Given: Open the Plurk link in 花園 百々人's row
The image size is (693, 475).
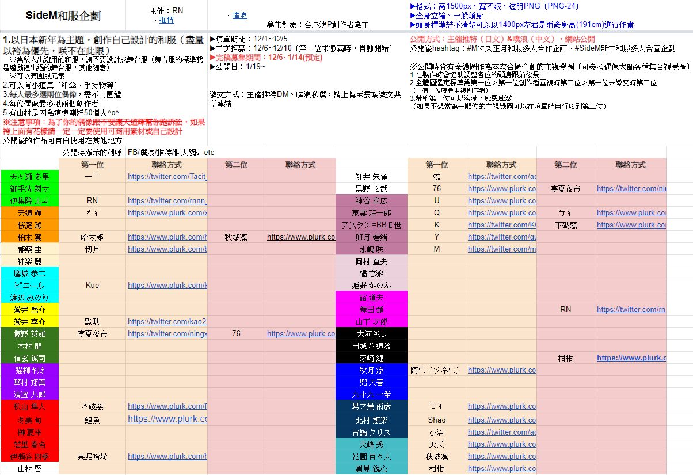Looking at the screenshot, I should tap(502, 456).
